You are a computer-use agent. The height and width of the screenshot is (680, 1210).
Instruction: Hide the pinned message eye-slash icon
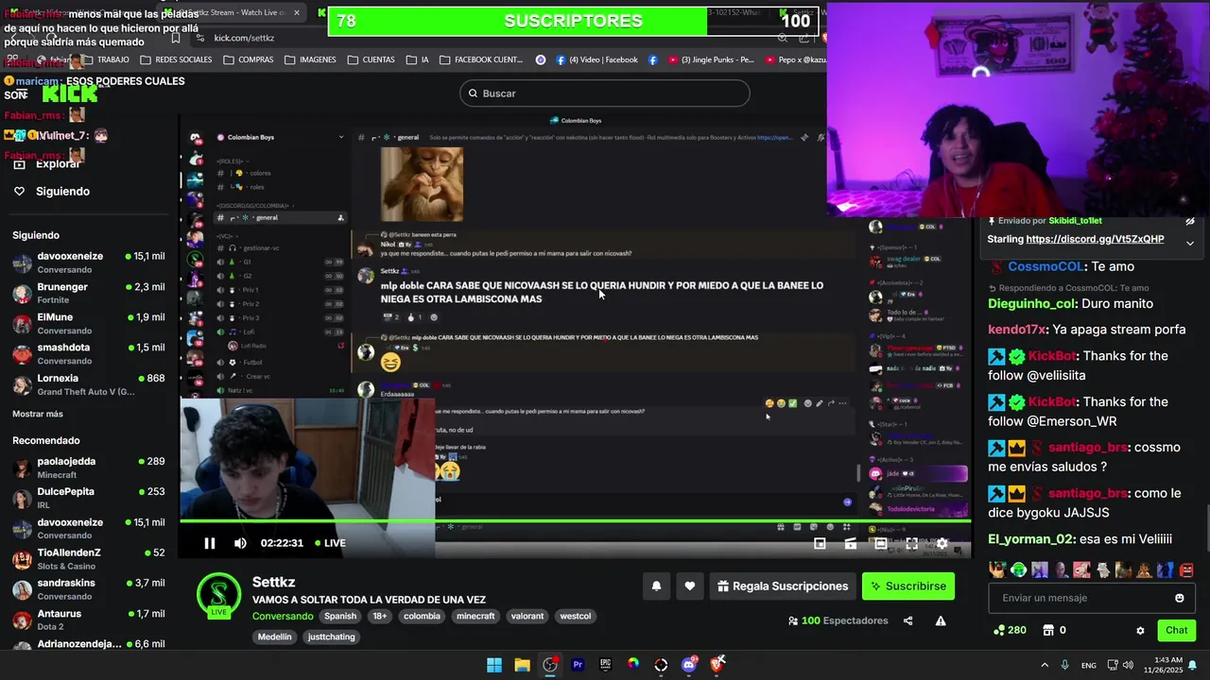[1190, 221]
